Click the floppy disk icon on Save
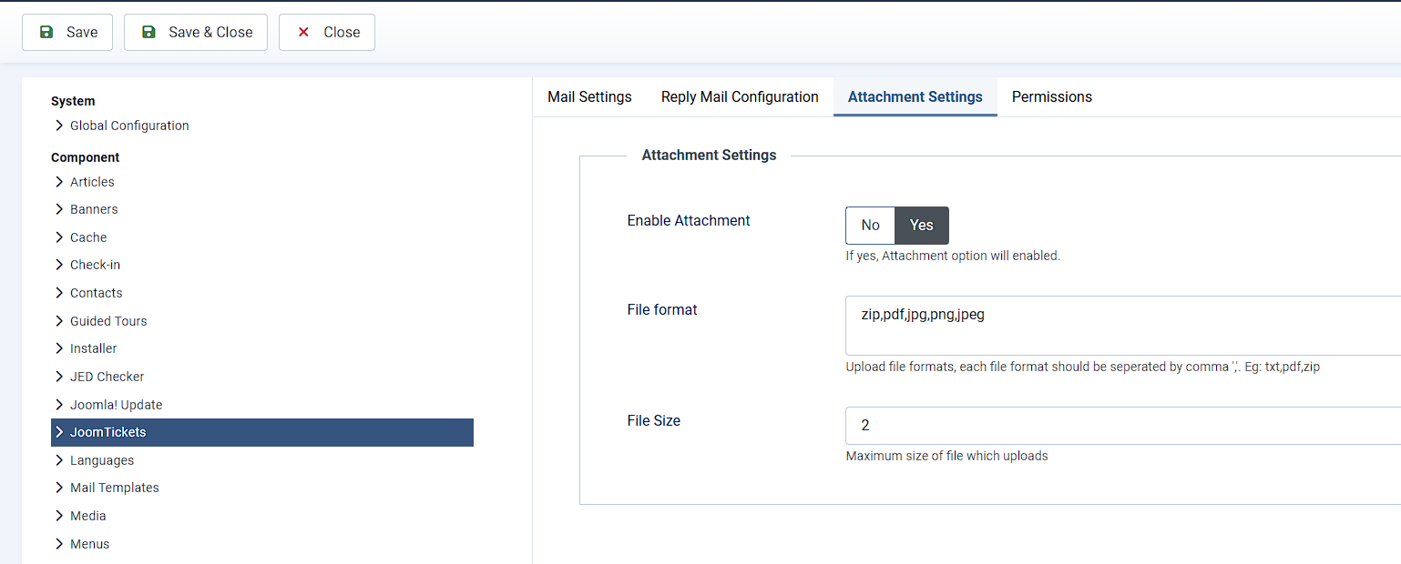 pyautogui.click(x=46, y=32)
